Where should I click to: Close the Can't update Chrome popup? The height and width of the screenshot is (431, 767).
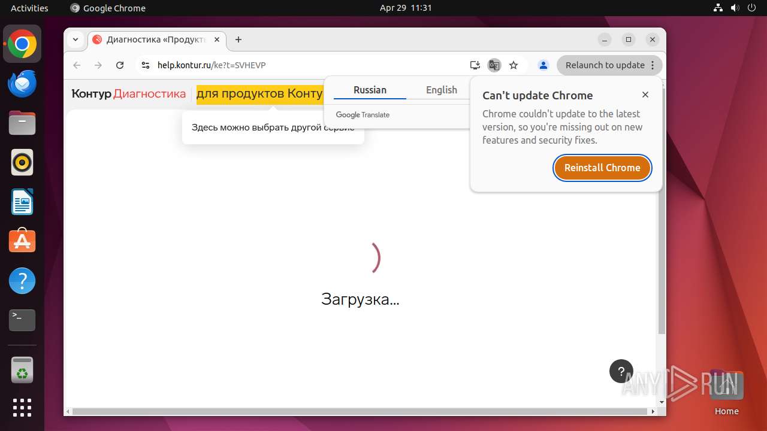tap(645, 95)
